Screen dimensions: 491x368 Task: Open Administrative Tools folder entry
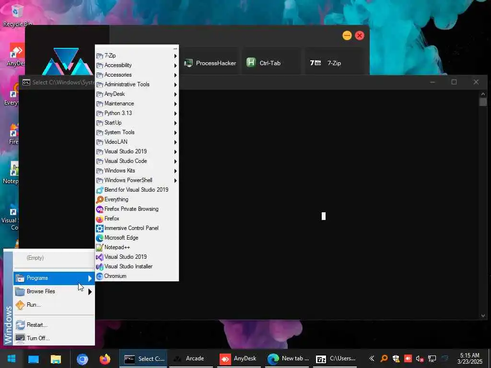tap(137, 84)
